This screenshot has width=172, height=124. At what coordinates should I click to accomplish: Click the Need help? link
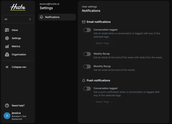click(x=18, y=106)
